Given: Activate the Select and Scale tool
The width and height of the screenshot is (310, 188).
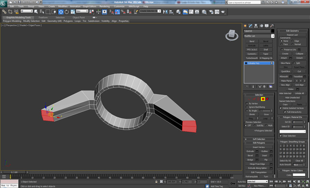Looking at the screenshot, I should pos(73,12).
